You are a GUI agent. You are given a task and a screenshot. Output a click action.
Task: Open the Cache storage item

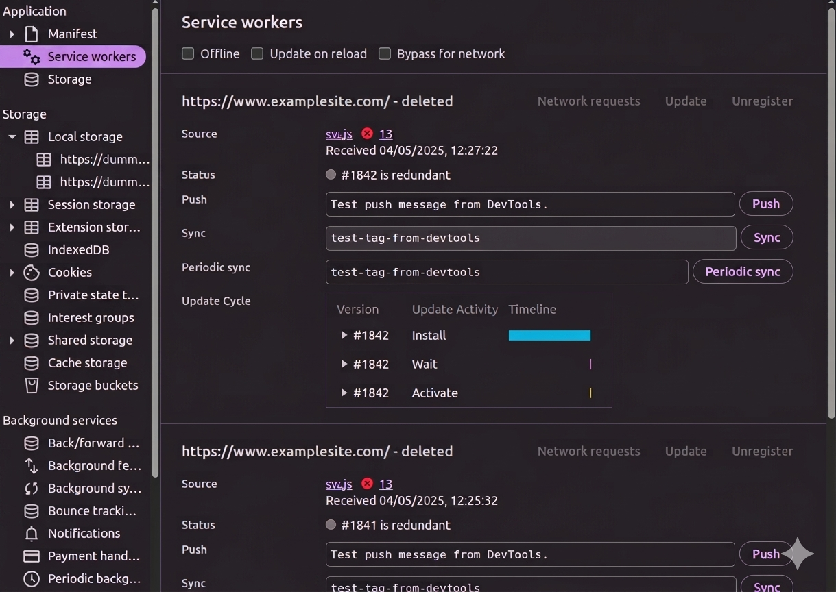(x=87, y=362)
